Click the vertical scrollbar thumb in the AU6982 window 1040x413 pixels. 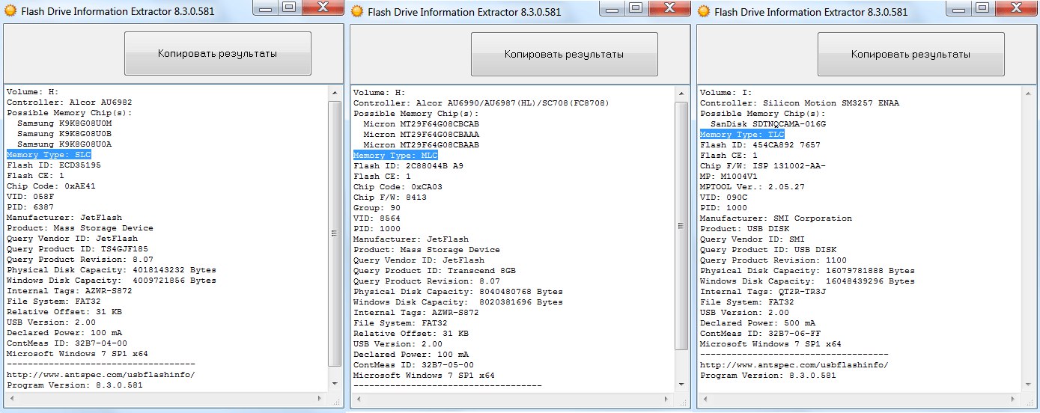tap(335, 233)
